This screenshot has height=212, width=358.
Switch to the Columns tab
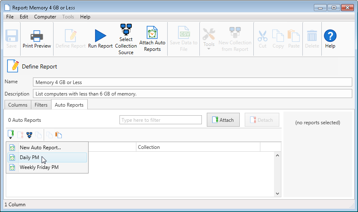click(x=18, y=105)
